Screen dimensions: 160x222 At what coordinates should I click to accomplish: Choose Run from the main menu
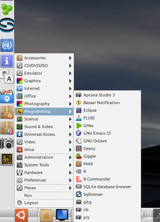[x=44, y=195]
